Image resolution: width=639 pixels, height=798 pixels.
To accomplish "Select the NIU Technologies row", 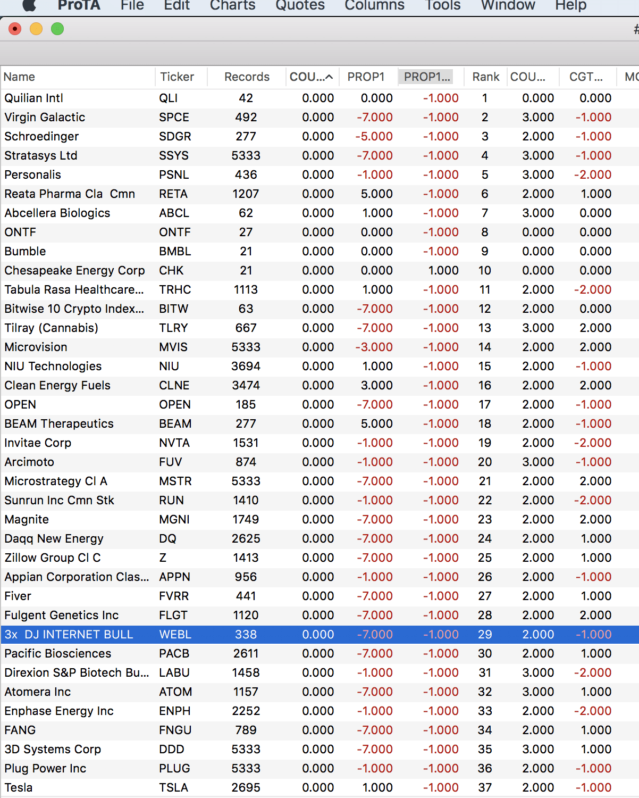I will [x=319, y=367].
